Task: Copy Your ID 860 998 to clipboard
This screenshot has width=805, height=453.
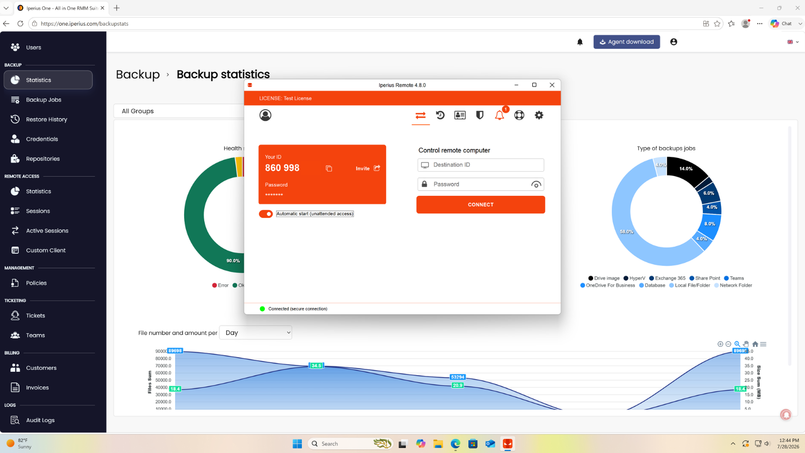Action: point(329,169)
